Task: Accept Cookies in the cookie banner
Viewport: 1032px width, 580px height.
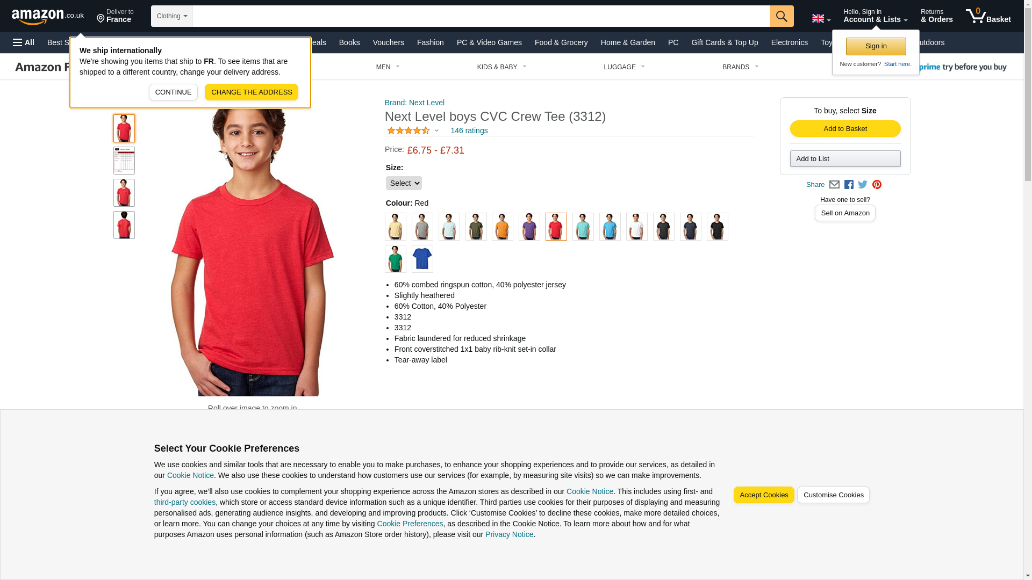Action: (x=764, y=495)
